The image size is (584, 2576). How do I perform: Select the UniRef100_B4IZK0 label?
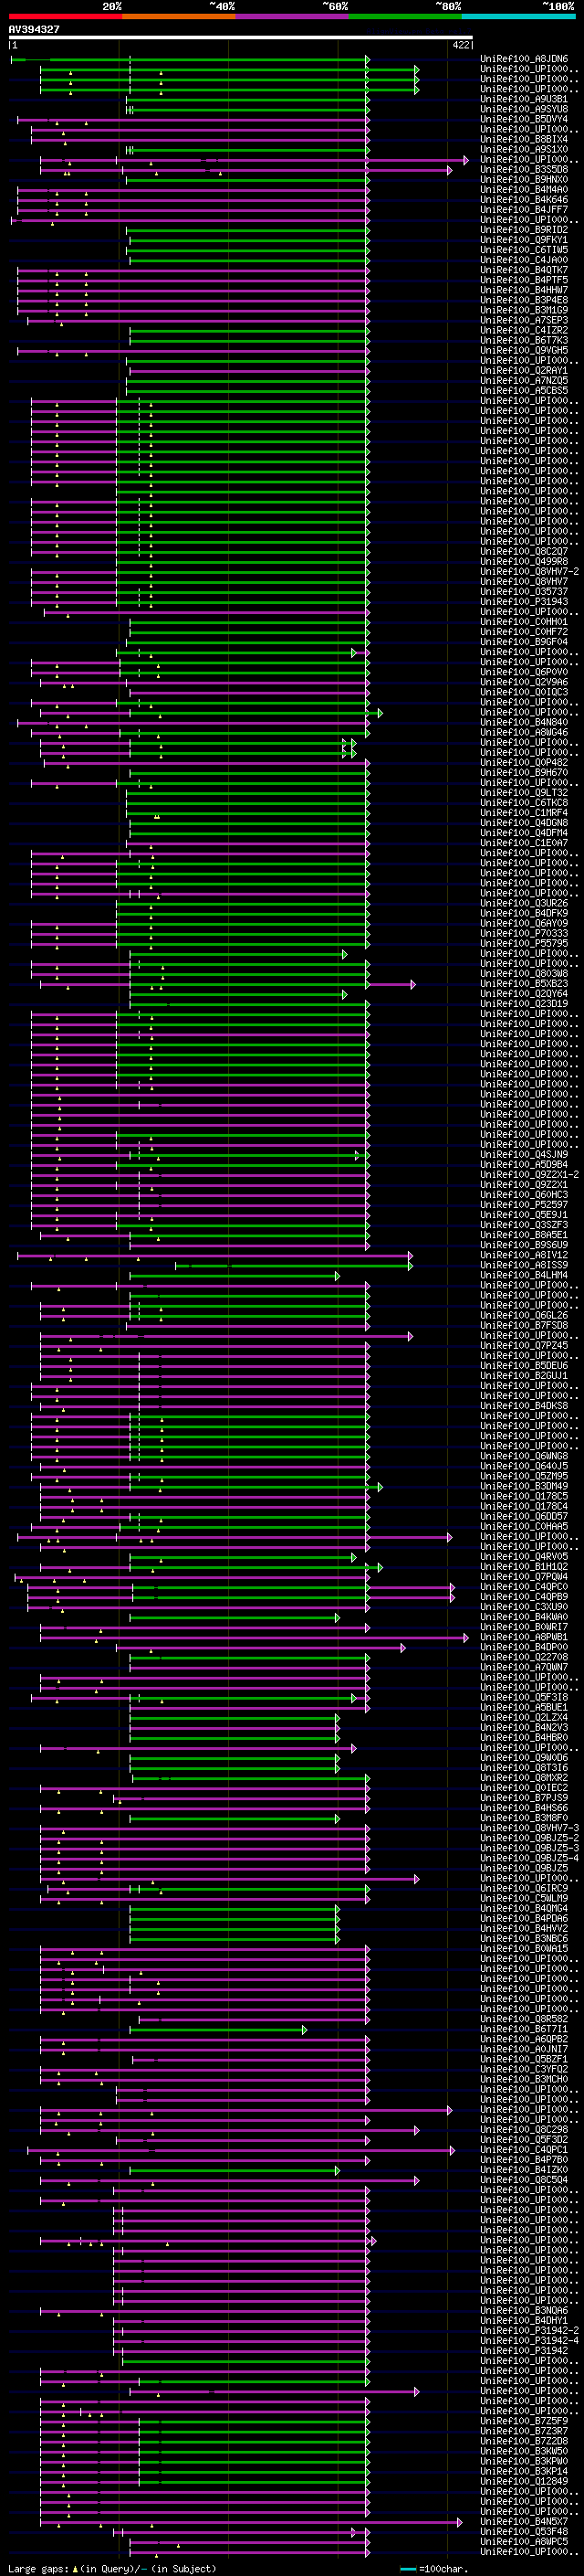click(524, 2169)
